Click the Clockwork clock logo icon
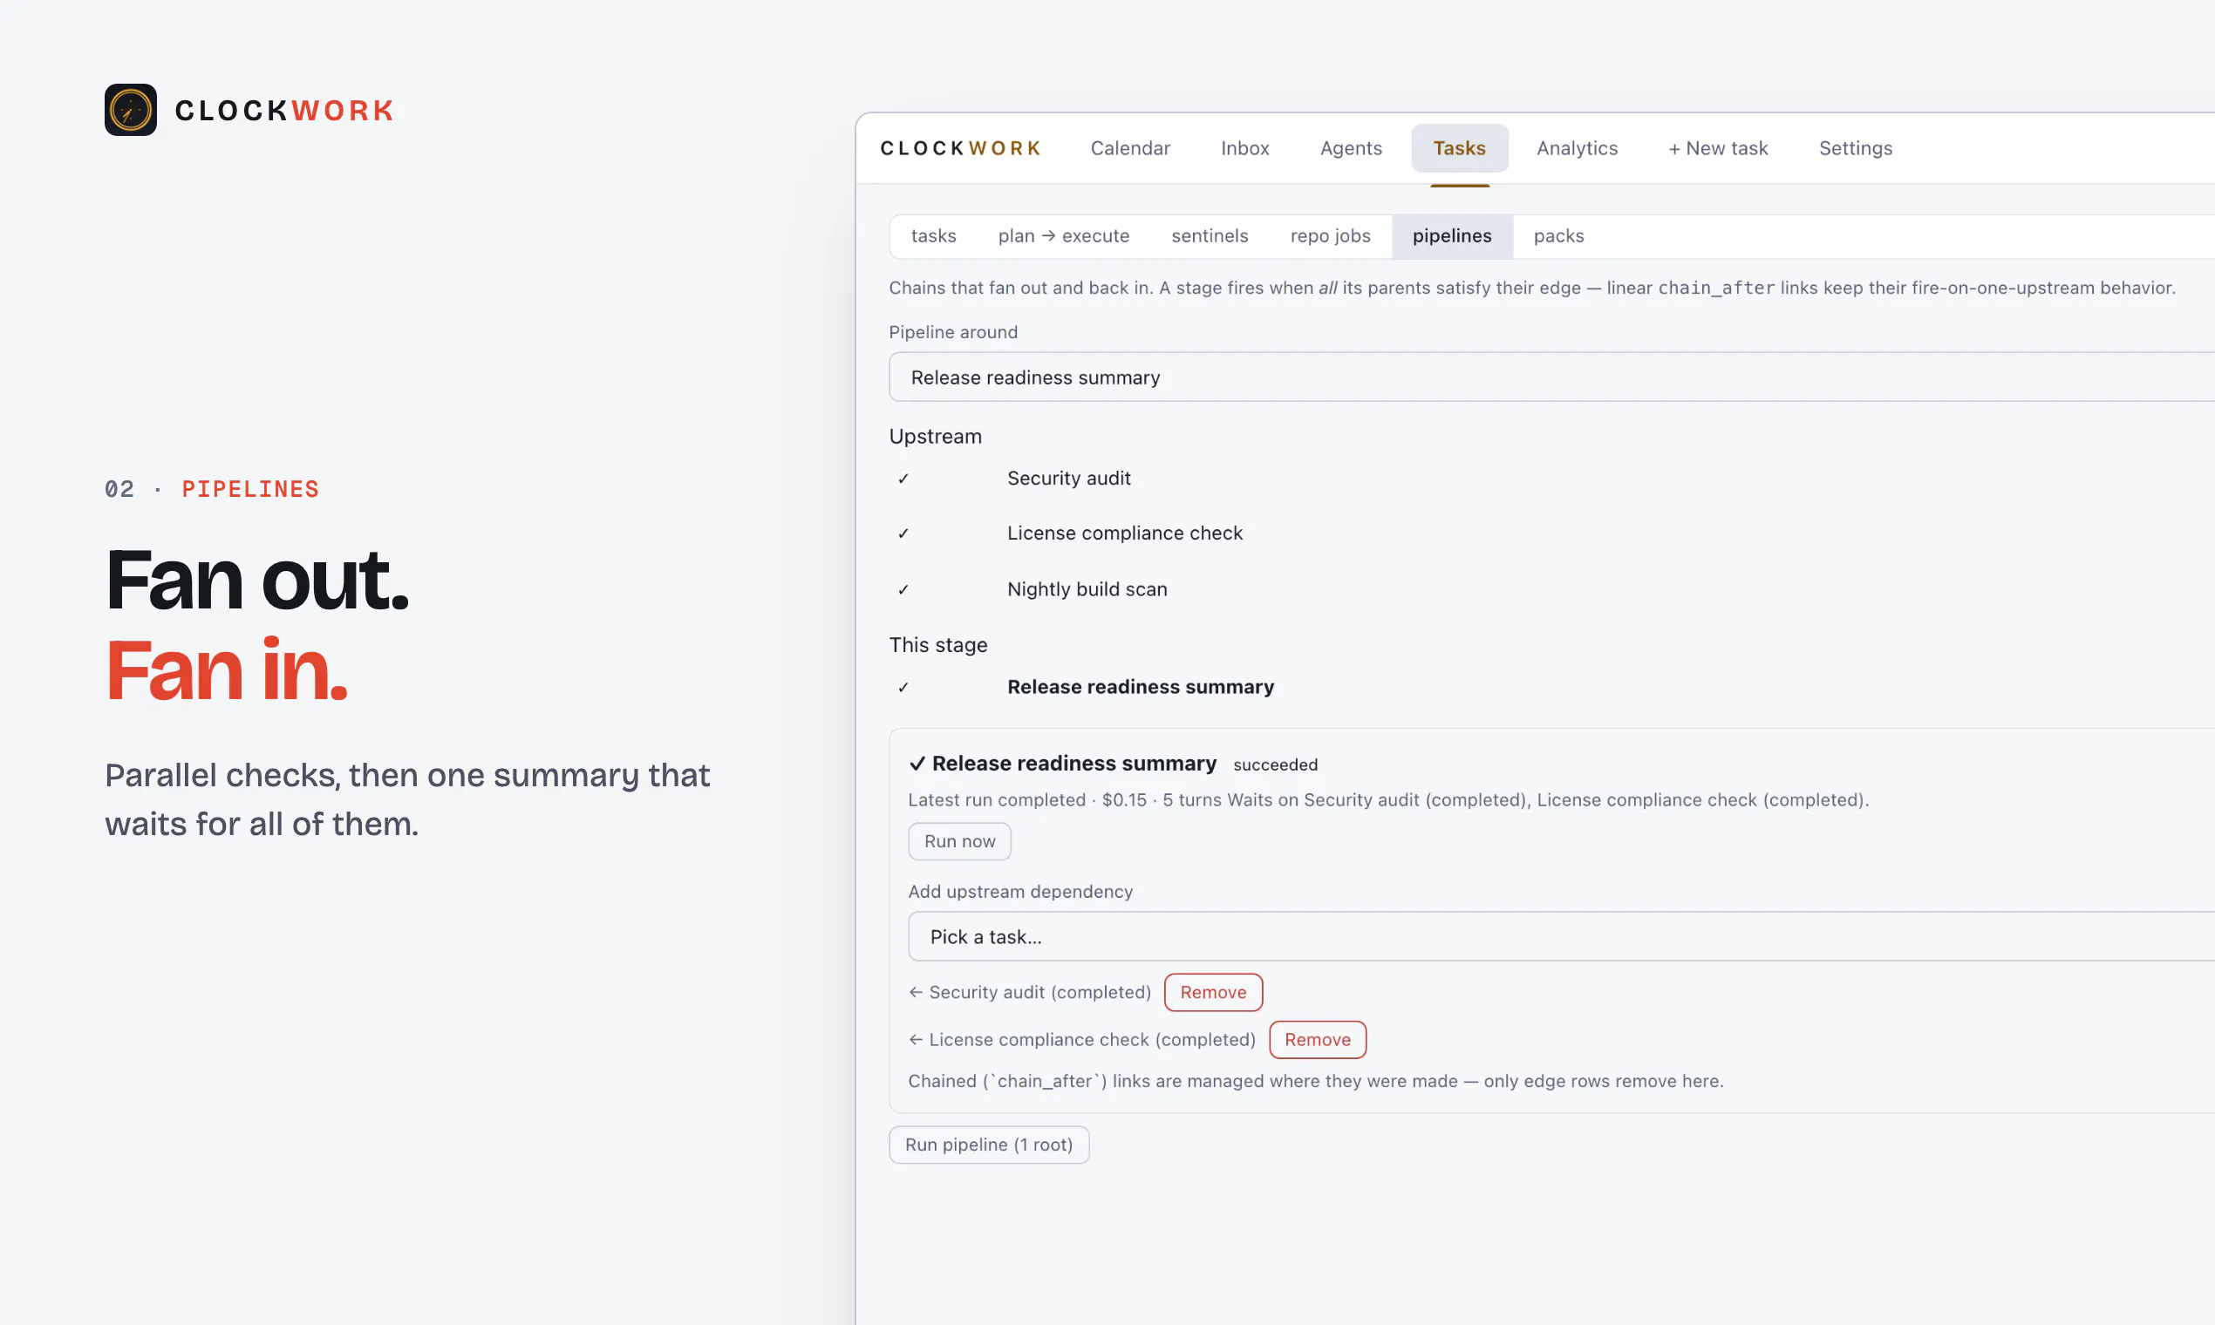The height and width of the screenshot is (1325, 2215). coord(131,110)
